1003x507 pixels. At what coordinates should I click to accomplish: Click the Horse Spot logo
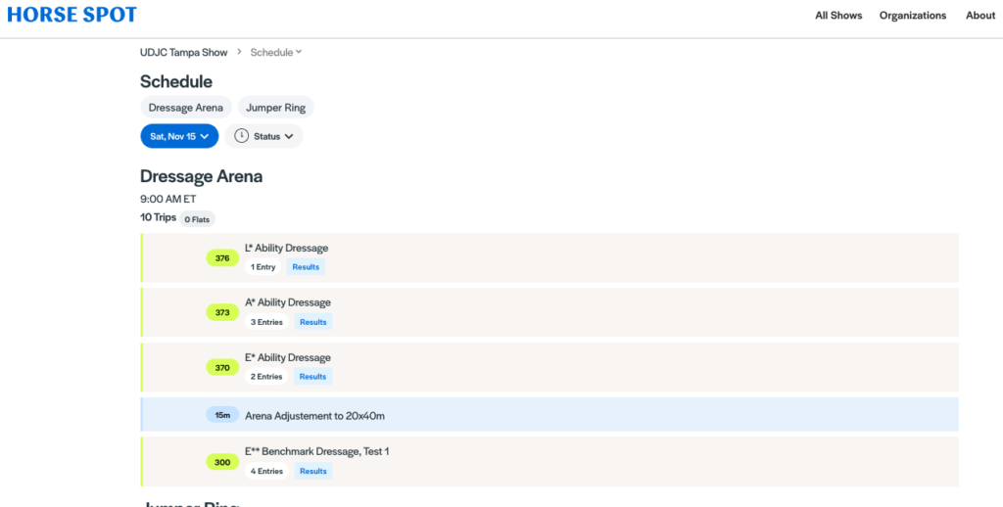[x=72, y=15]
